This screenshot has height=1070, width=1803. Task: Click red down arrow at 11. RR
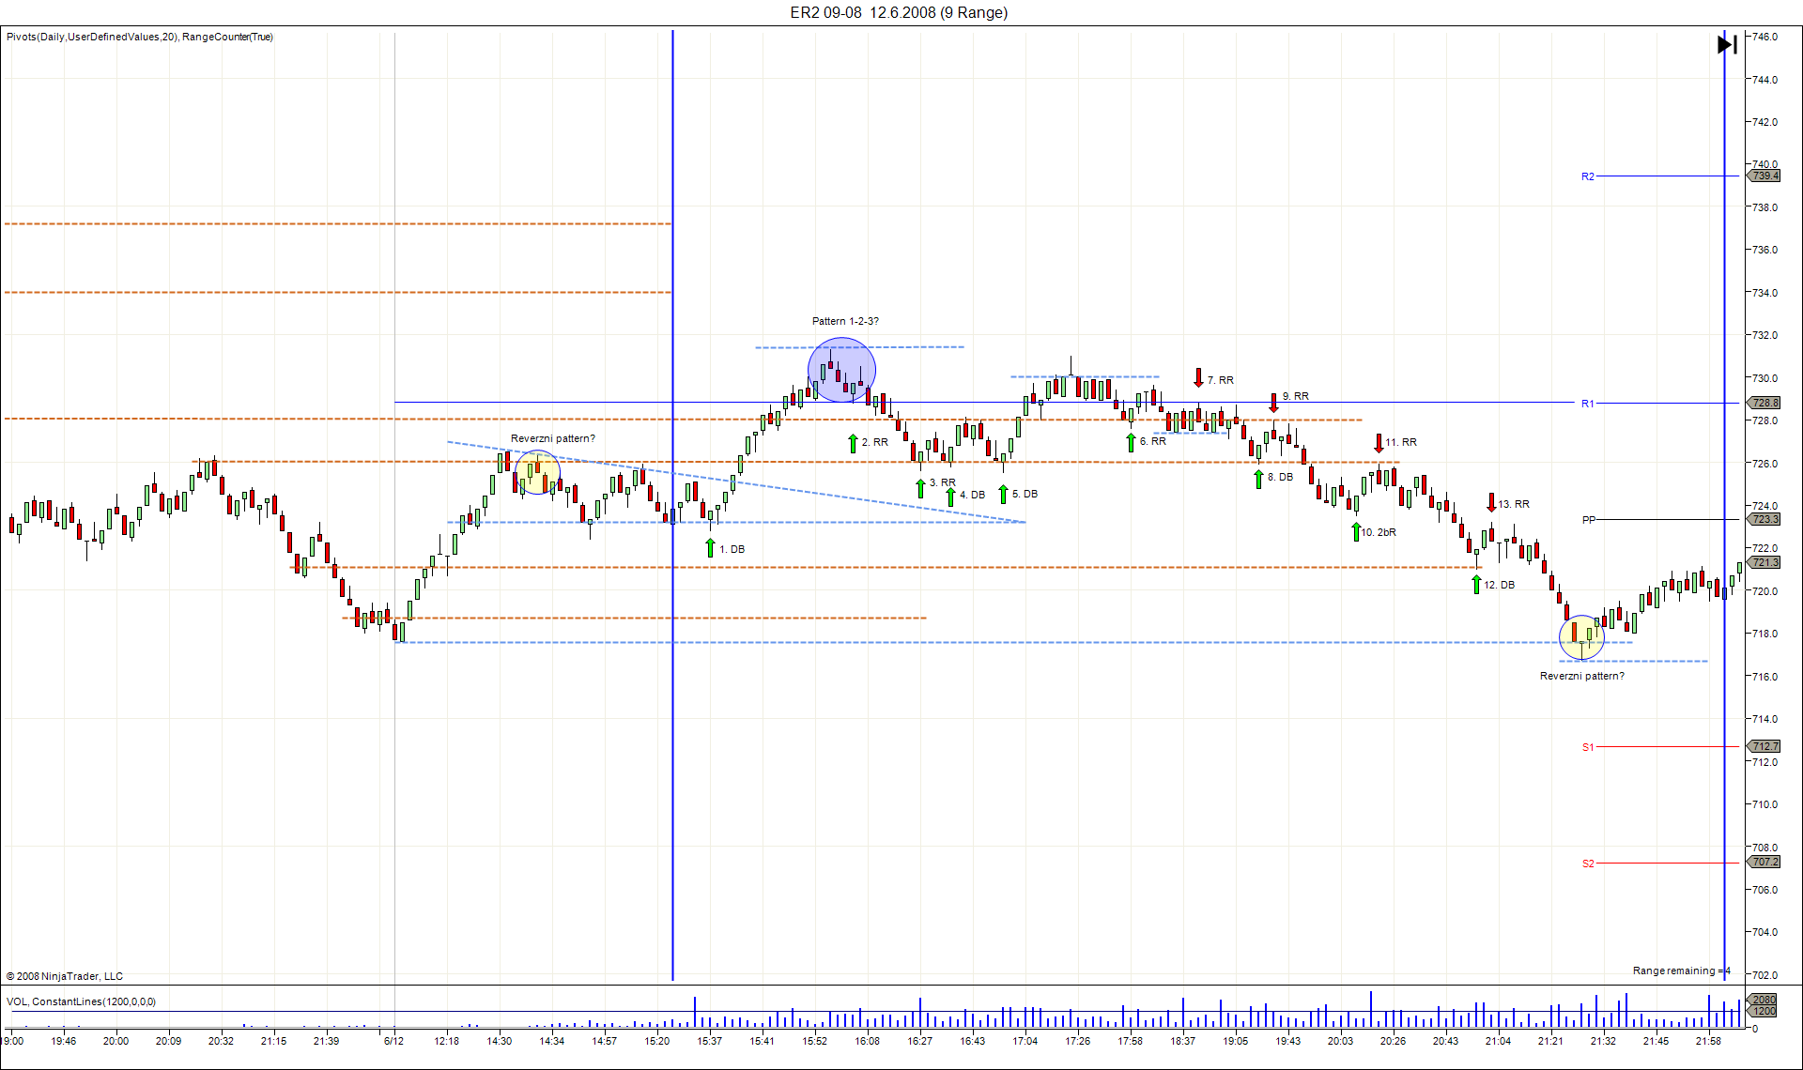point(1379,443)
